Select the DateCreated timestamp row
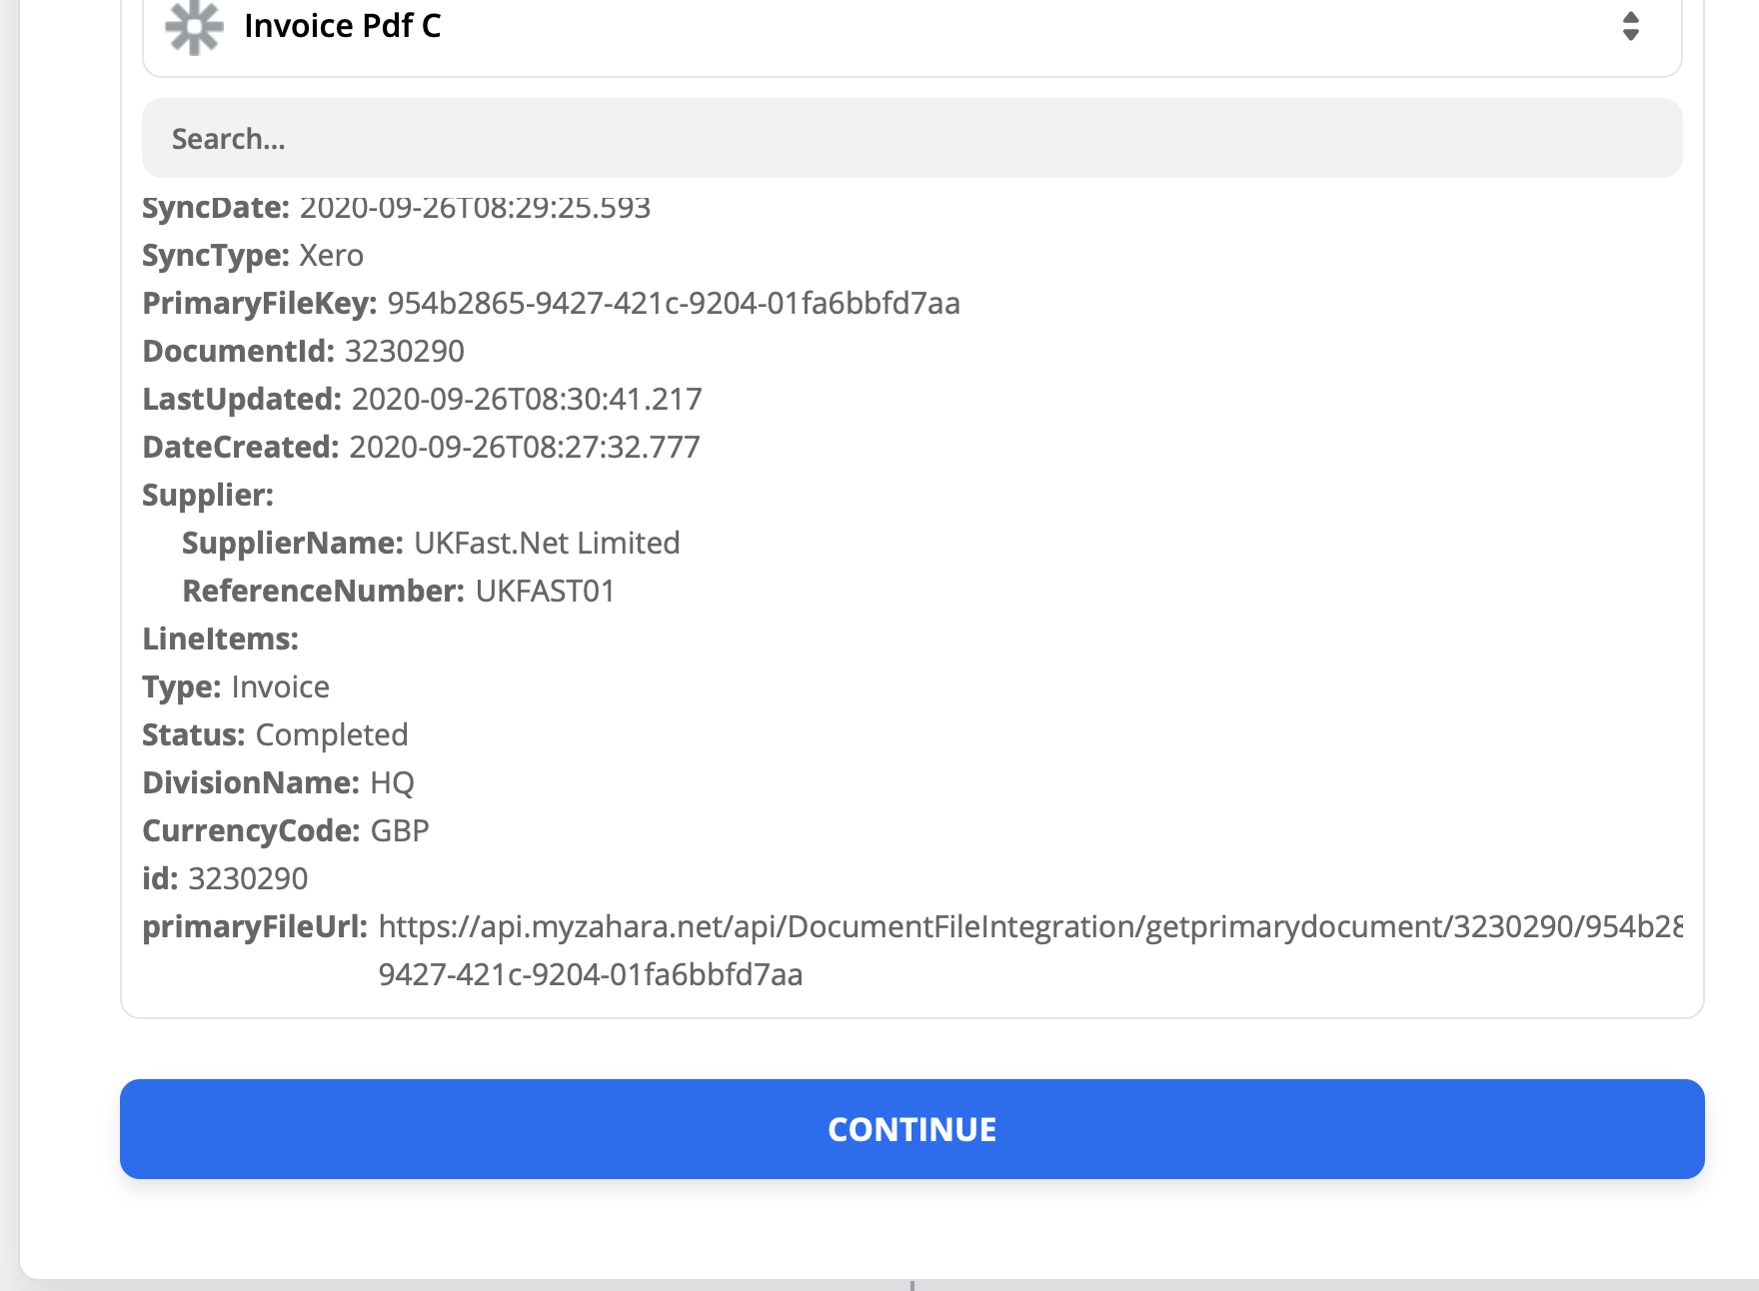This screenshot has width=1759, height=1291. tap(421, 447)
